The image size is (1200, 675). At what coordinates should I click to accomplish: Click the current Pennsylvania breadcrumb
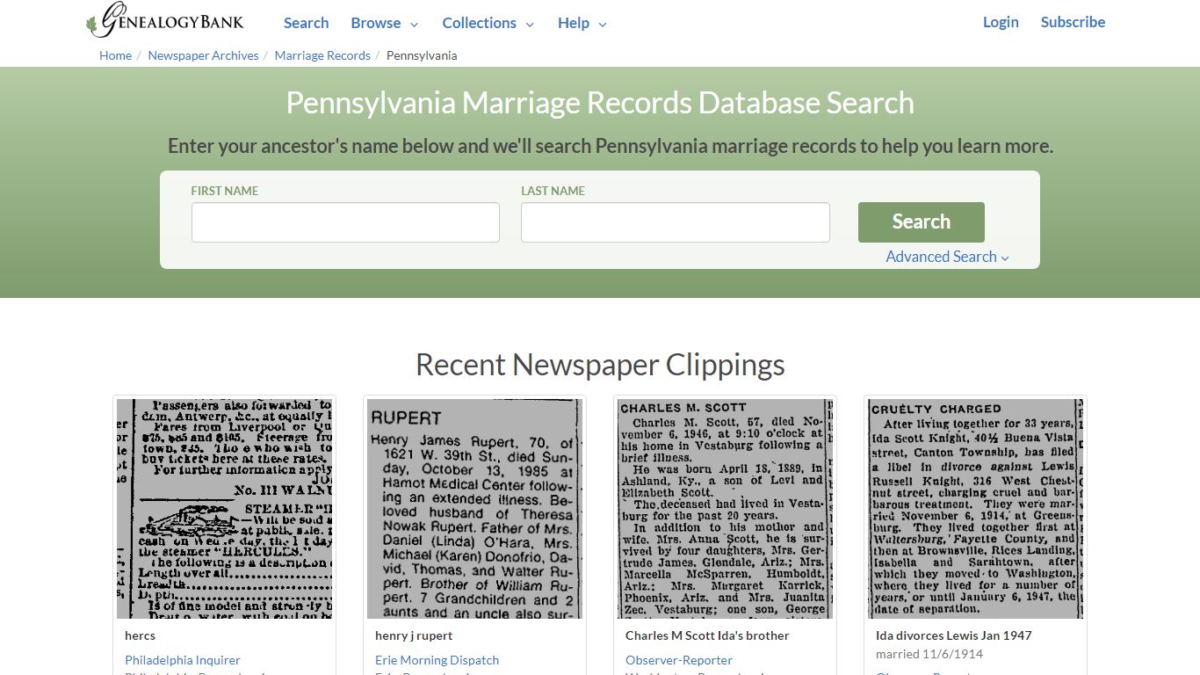point(422,55)
